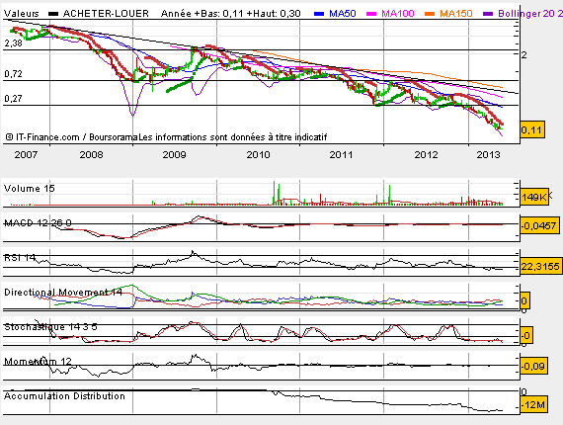Screen dimensions: 563x425
Task: Click the IT-Finance.com / Boursorama copyright text
Action: click(x=72, y=137)
